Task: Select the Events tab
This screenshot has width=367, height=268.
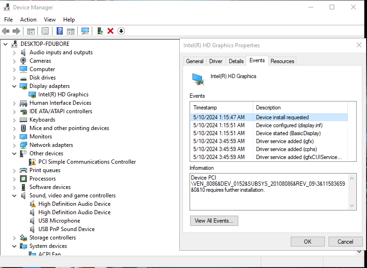Action: [x=257, y=61]
